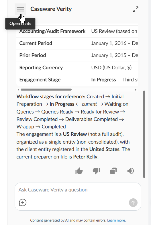151x225 pixels.
Task: Click the table scrollbar left arrow
Action: coord(18,90)
